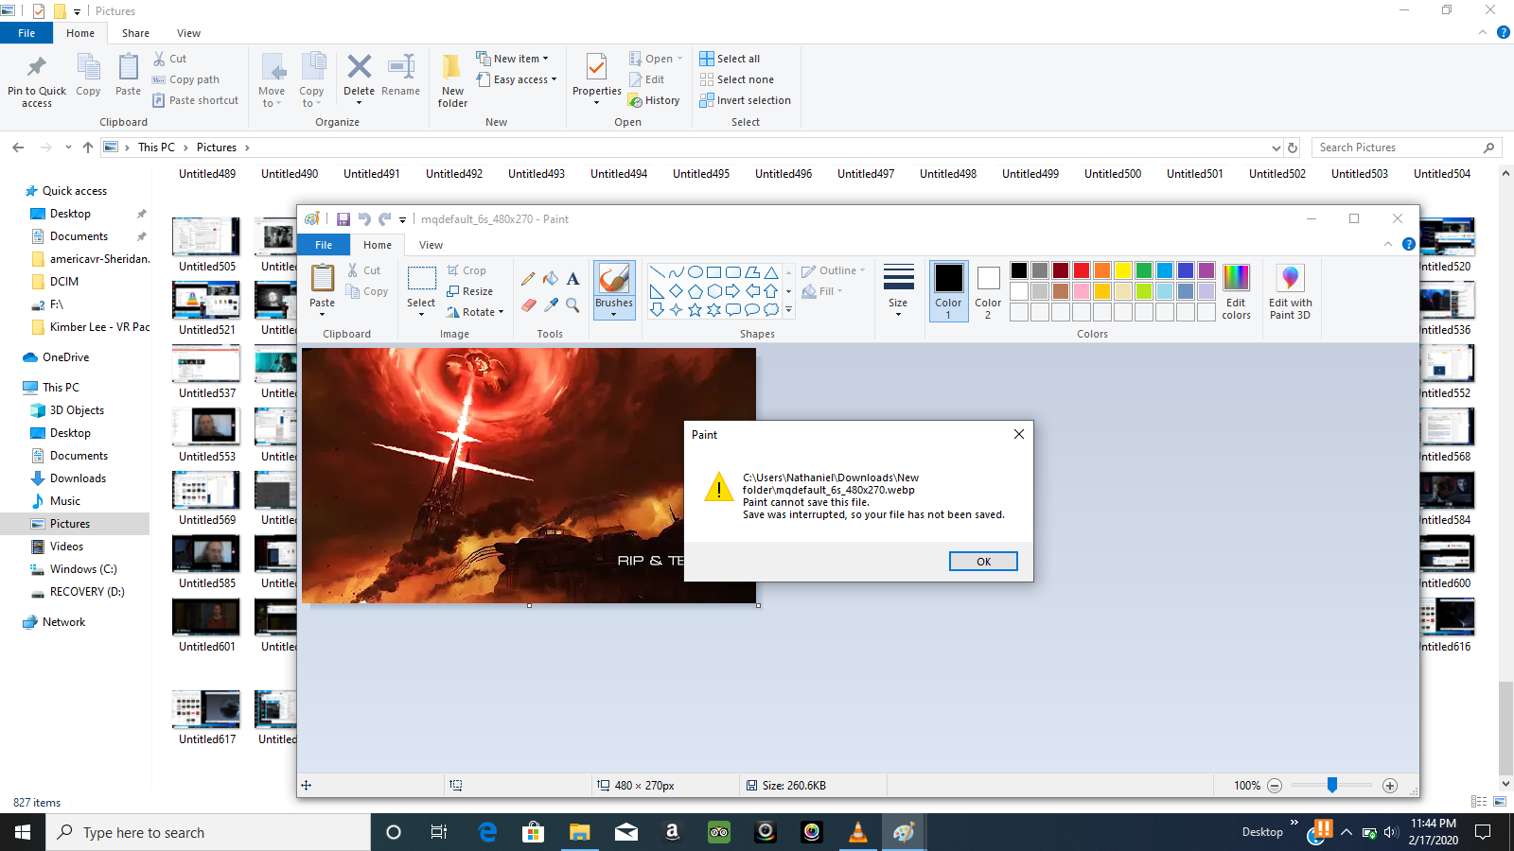Open the Rotate dropdown in Paint

475,312
